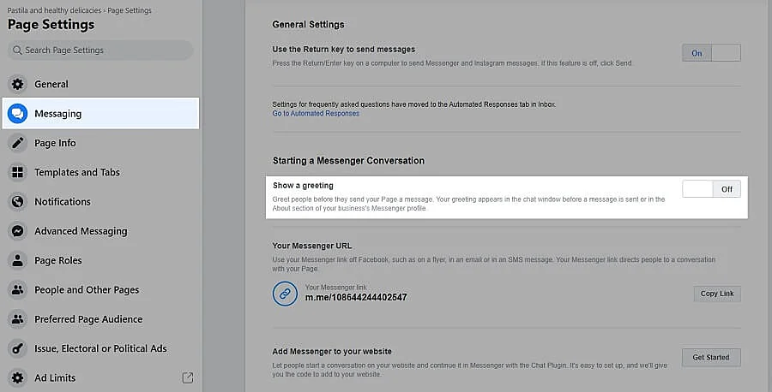Toggle the Return key to send messages switch
The width and height of the screenshot is (772, 392).
click(711, 53)
